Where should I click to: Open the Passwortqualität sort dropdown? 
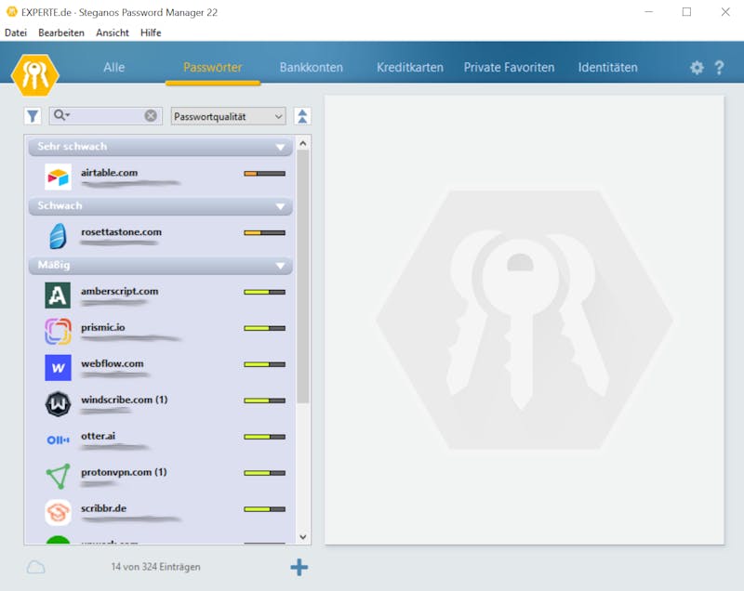(x=228, y=116)
